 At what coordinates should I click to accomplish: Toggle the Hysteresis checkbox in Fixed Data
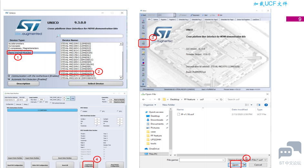click(x=97, y=126)
